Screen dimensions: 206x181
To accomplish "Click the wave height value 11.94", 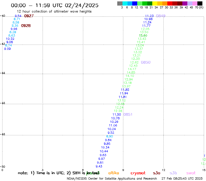I will coord(124,93).
